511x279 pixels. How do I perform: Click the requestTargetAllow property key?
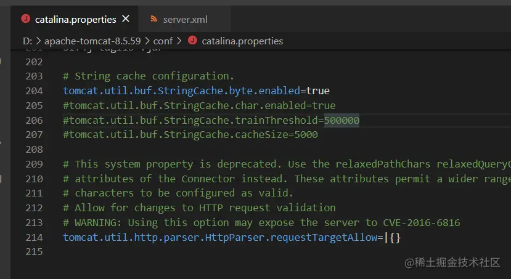(220, 237)
